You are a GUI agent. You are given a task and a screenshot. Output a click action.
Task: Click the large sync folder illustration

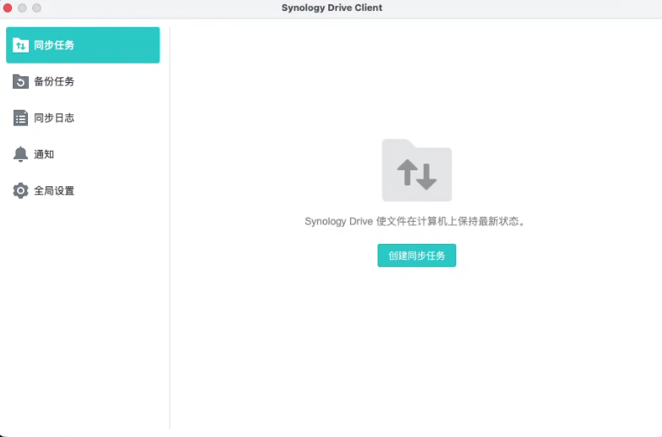pos(417,170)
